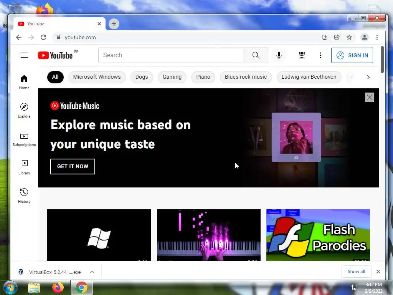Image resolution: width=393 pixels, height=295 pixels.
Task: Open Subscriptions in the sidebar
Action: click(24, 139)
